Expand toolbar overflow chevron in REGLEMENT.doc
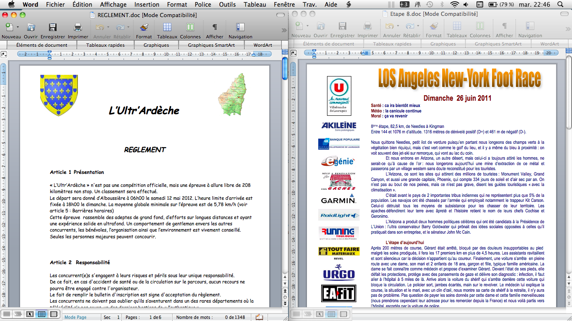The height and width of the screenshot is (321, 572). point(283,30)
